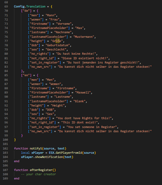The image size is (162, 185).
Task: Click the "Geschlecht" string value
Action: 56,50
